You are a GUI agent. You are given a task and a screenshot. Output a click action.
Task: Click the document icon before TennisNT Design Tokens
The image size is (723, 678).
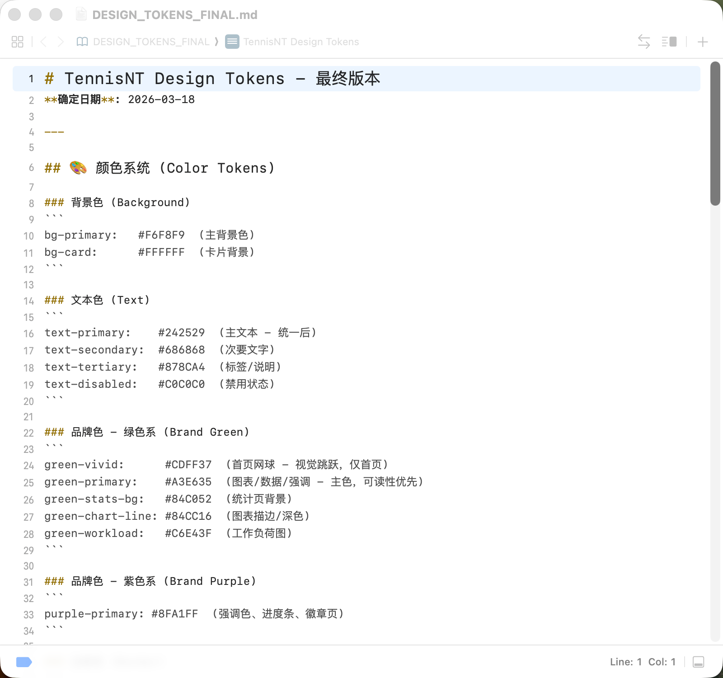232,42
